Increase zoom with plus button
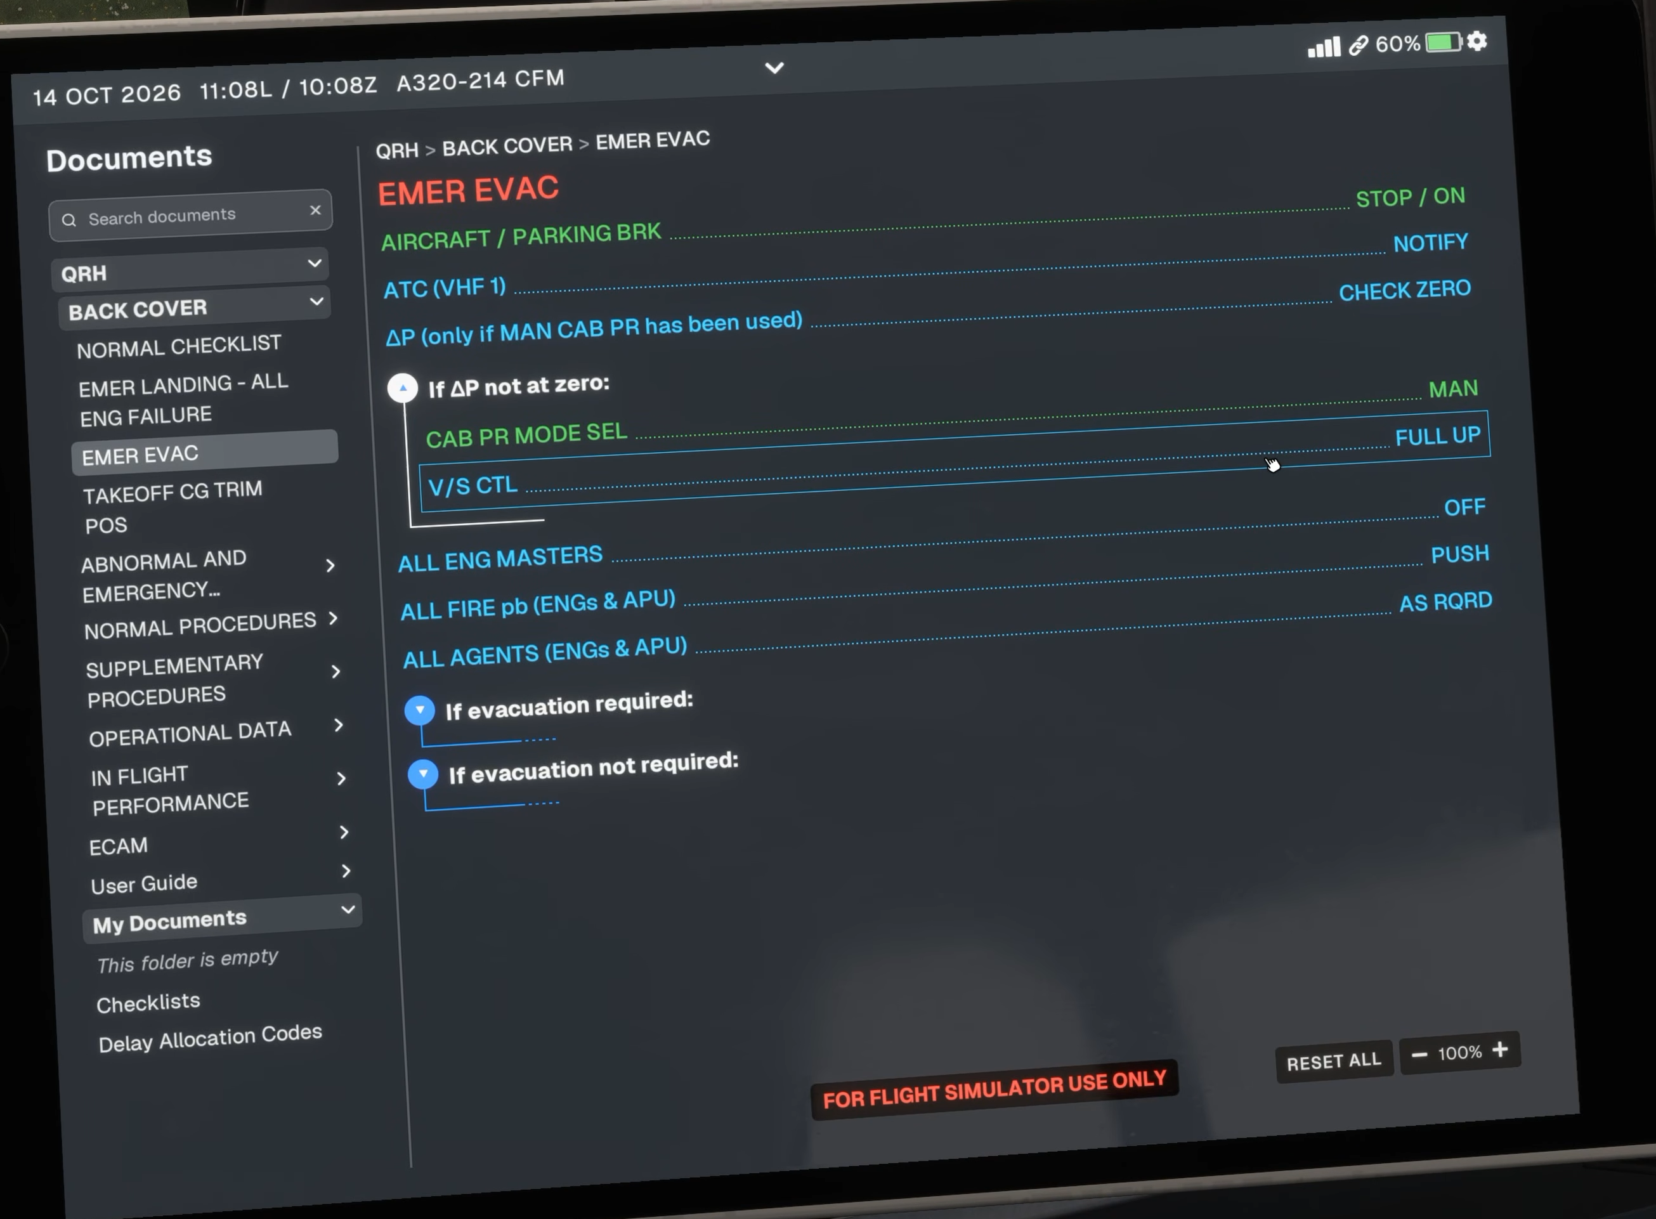 pos(1500,1049)
